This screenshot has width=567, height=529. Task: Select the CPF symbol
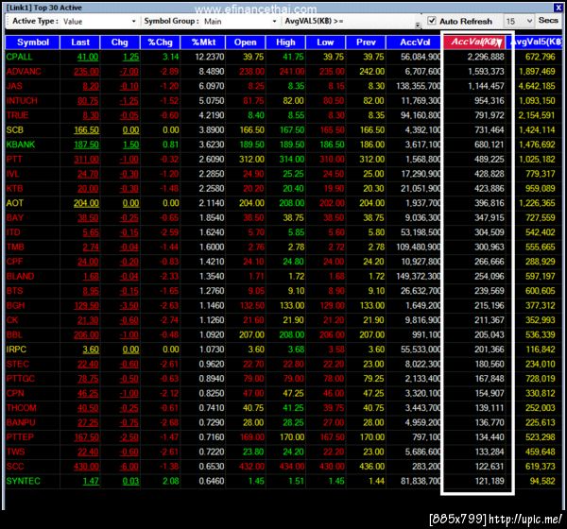click(15, 262)
